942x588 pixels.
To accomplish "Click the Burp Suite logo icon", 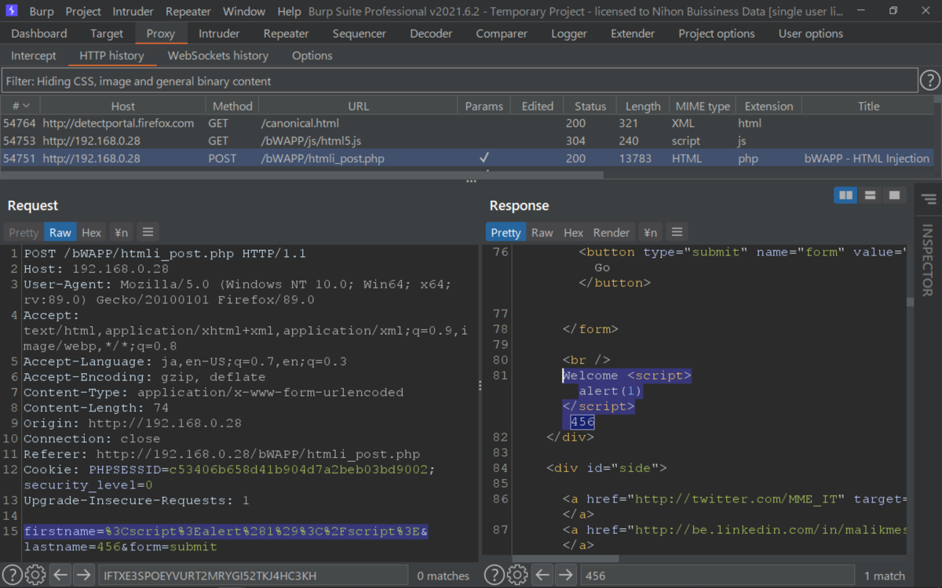I will pos(13,11).
